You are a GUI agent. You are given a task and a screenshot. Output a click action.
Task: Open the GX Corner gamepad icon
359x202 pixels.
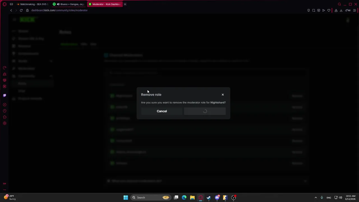click(11, 4)
